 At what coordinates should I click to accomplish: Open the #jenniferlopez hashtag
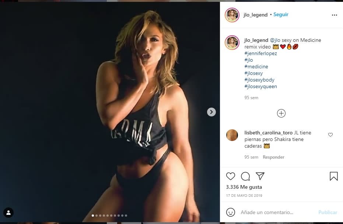(x=260, y=54)
